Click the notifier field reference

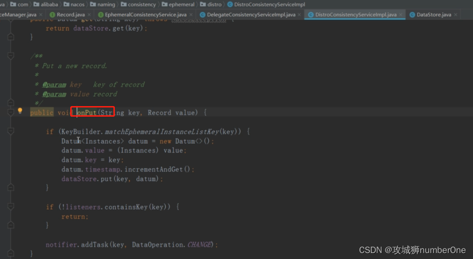[x=61, y=244]
